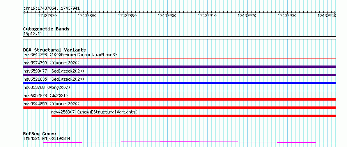This screenshot has width=347, height=147.
Task: Click ruler position 17437900
Action: [x=167, y=16]
